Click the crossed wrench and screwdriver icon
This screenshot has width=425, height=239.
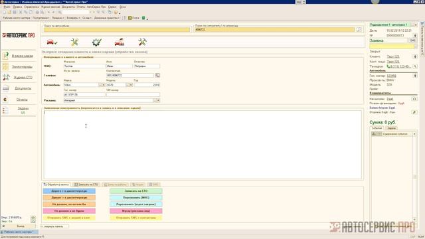pyautogui.click(x=74, y=42)
